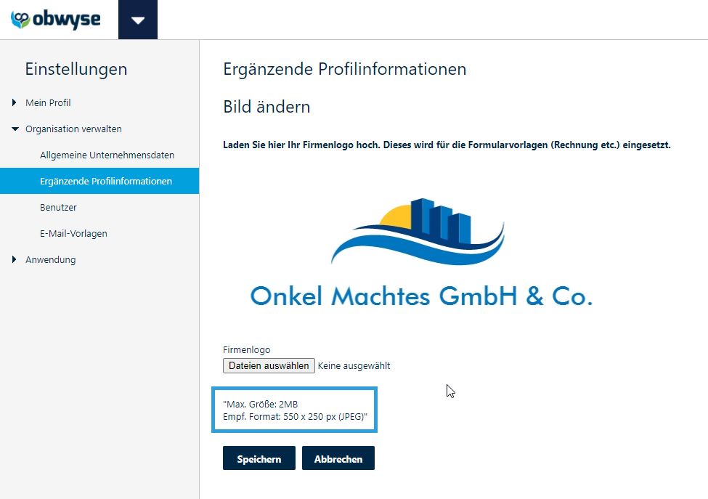
Task: Open the header dropdown arrow menu
Action: point(138,20)
